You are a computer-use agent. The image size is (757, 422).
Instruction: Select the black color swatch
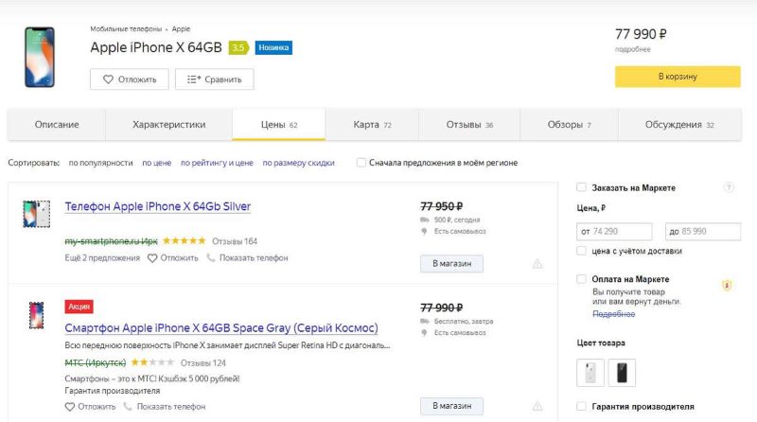coord(622,373)
